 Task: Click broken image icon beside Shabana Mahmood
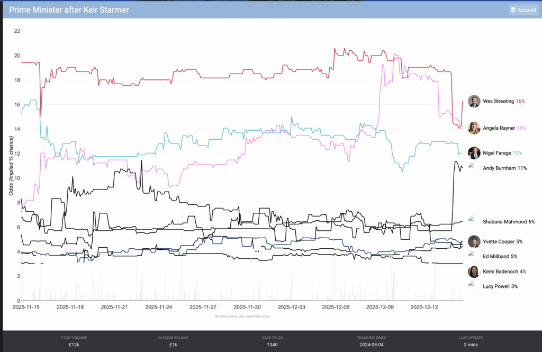(472, 221)
